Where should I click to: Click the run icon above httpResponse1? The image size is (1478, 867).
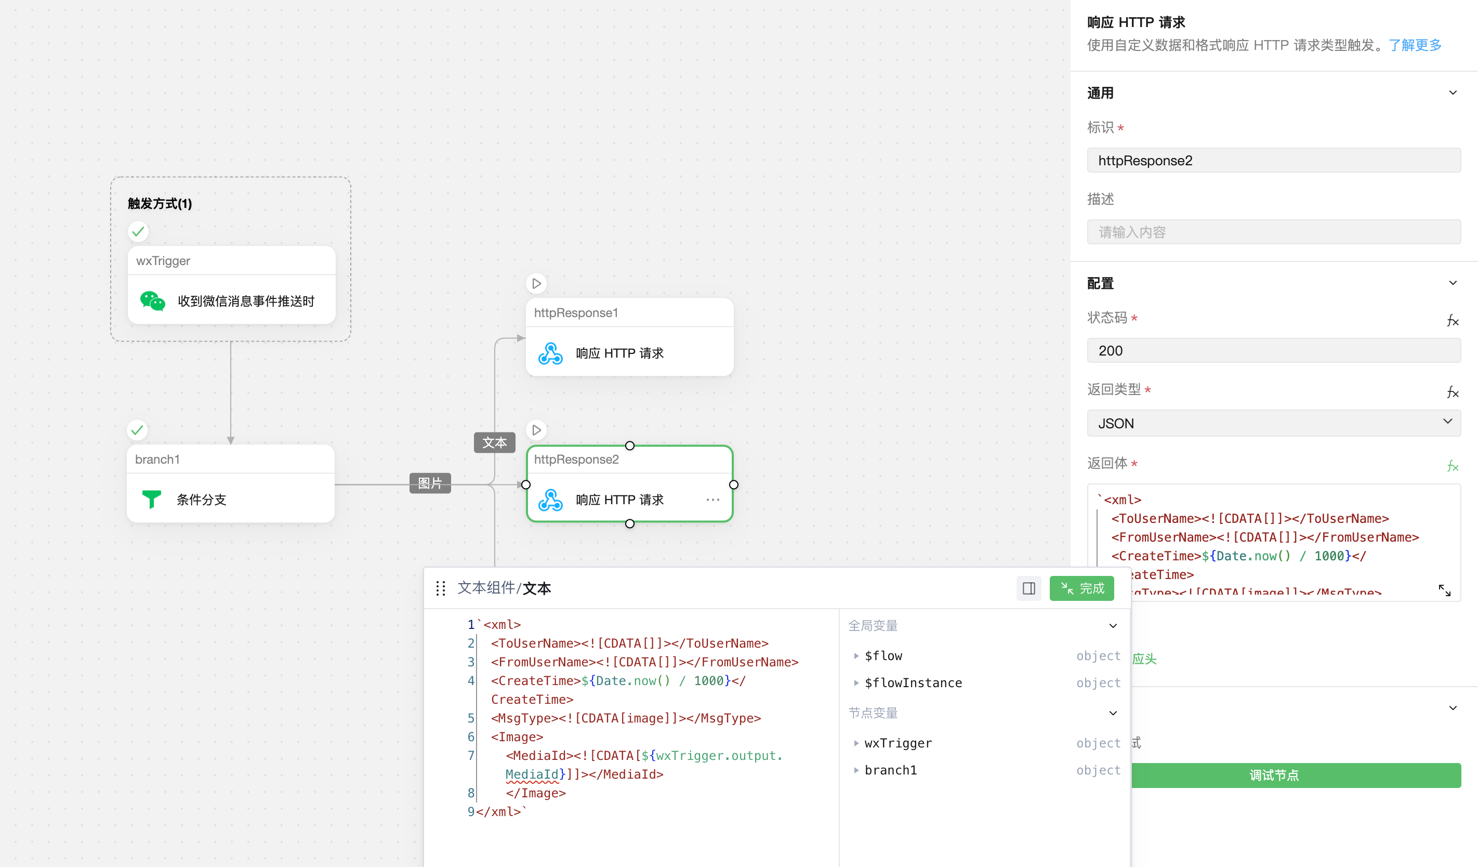[536, 283]
